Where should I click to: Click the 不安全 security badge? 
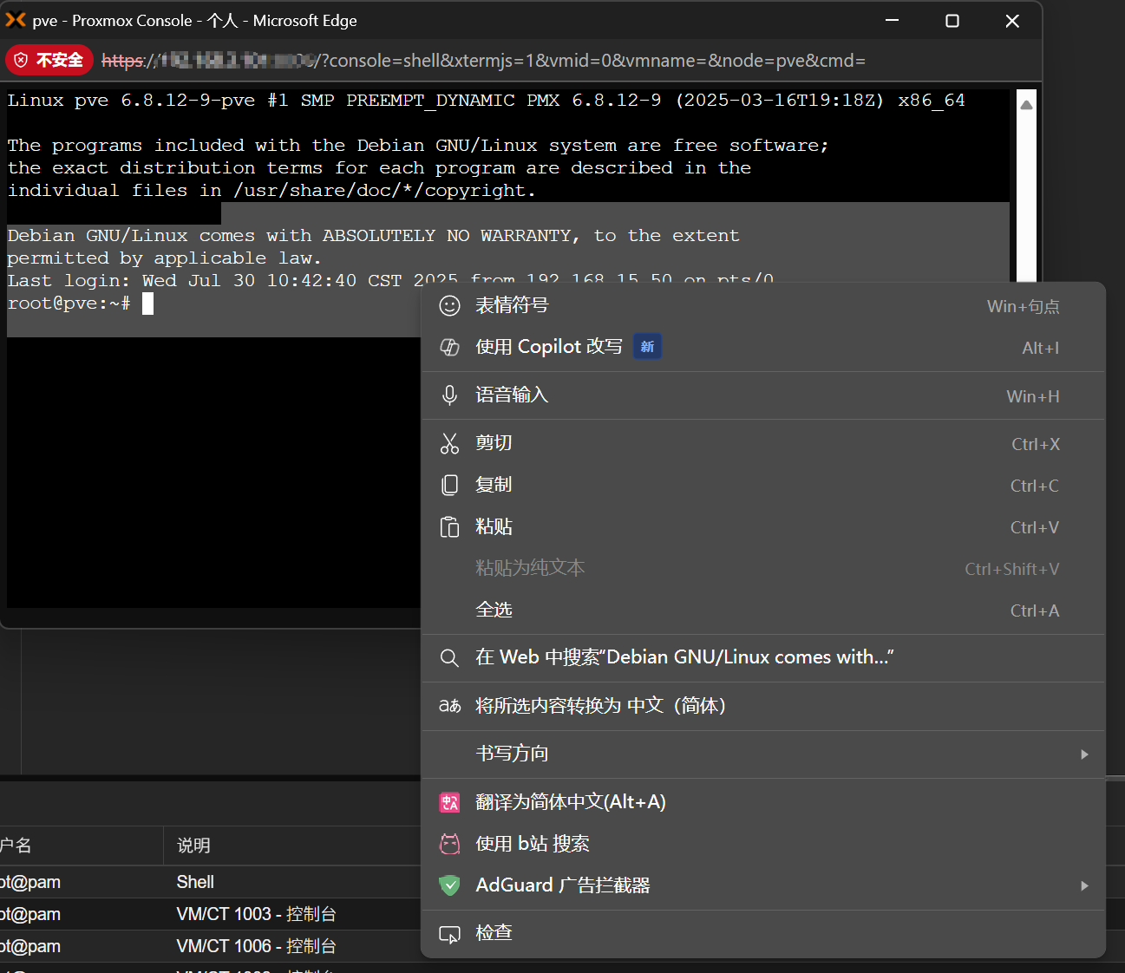pyautogui.click(x=49, y=60)
